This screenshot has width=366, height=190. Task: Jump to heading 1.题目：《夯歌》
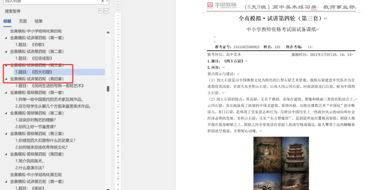point(30,45)
